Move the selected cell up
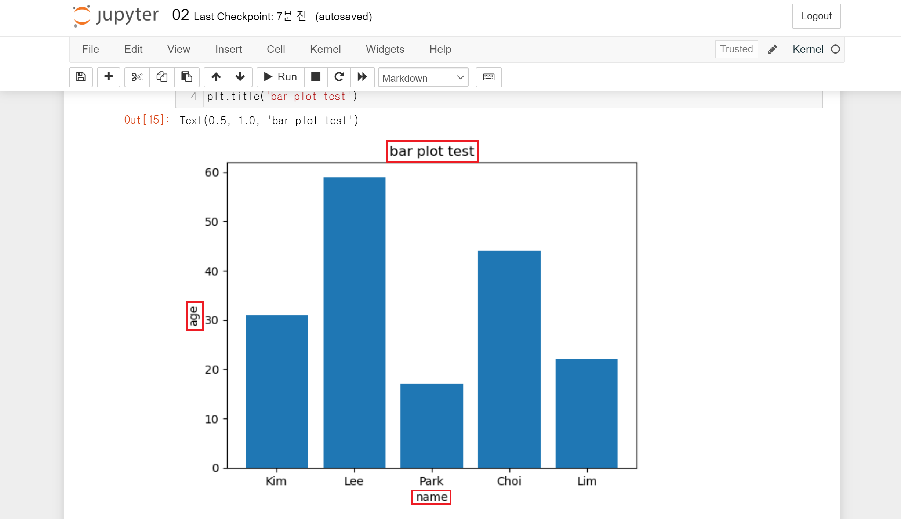This screenshot has height=519, width=901. point(216,77)
